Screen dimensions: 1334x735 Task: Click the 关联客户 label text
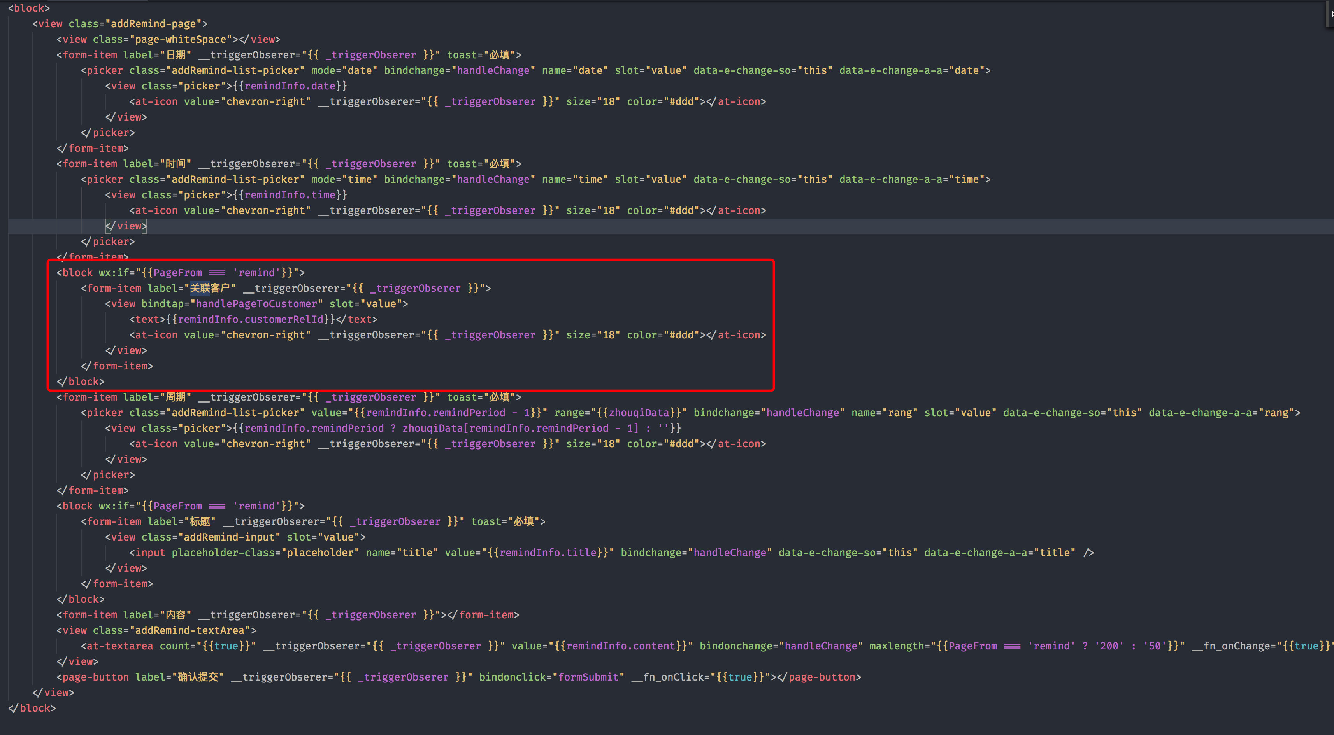point(210,288)
